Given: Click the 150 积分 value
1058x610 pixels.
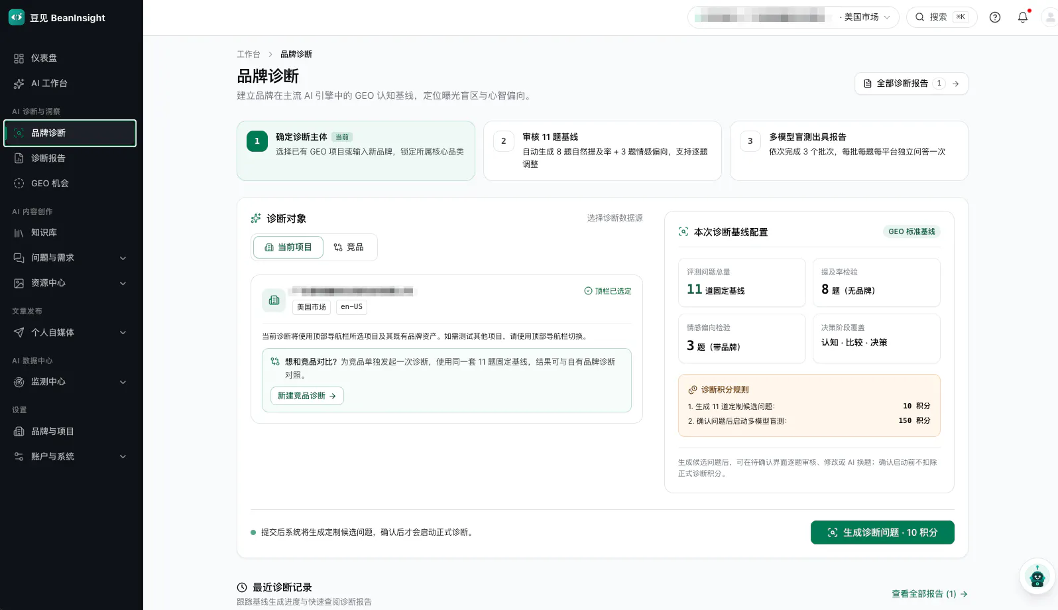Looking at the screenshot, I should tap(915, 420).
